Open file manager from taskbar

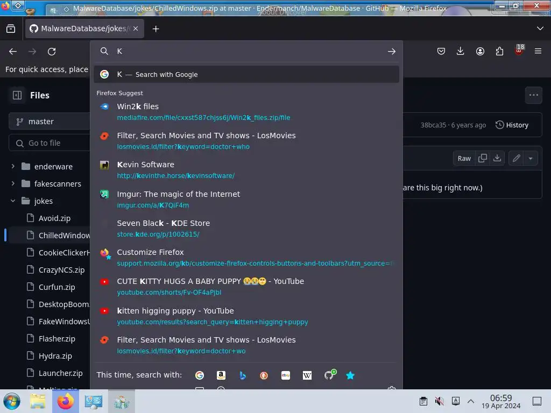pyautogui.click(x=37, y=401)
